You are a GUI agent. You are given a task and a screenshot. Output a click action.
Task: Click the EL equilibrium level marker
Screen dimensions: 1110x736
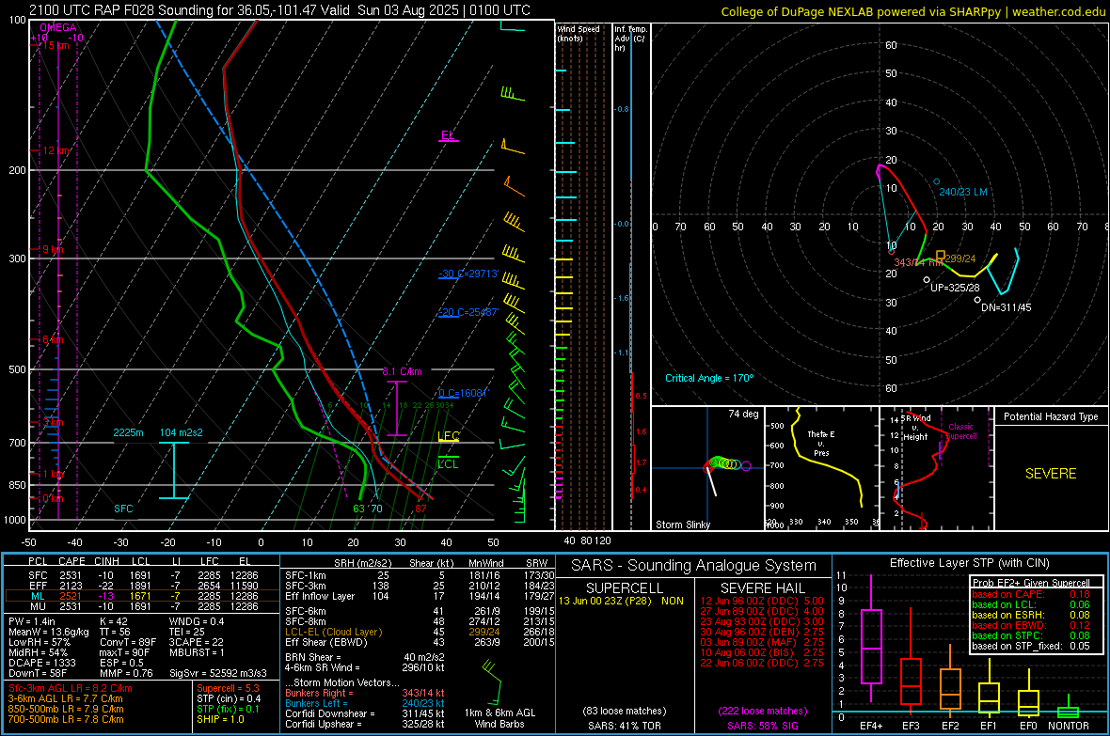(x=448, y=135)
